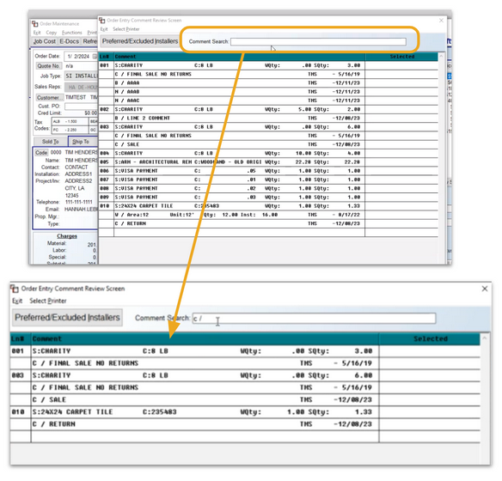The width and height of the screenshot is (502, 481).
Task: Click the Customer lookup button
Action: pos(49,97)
